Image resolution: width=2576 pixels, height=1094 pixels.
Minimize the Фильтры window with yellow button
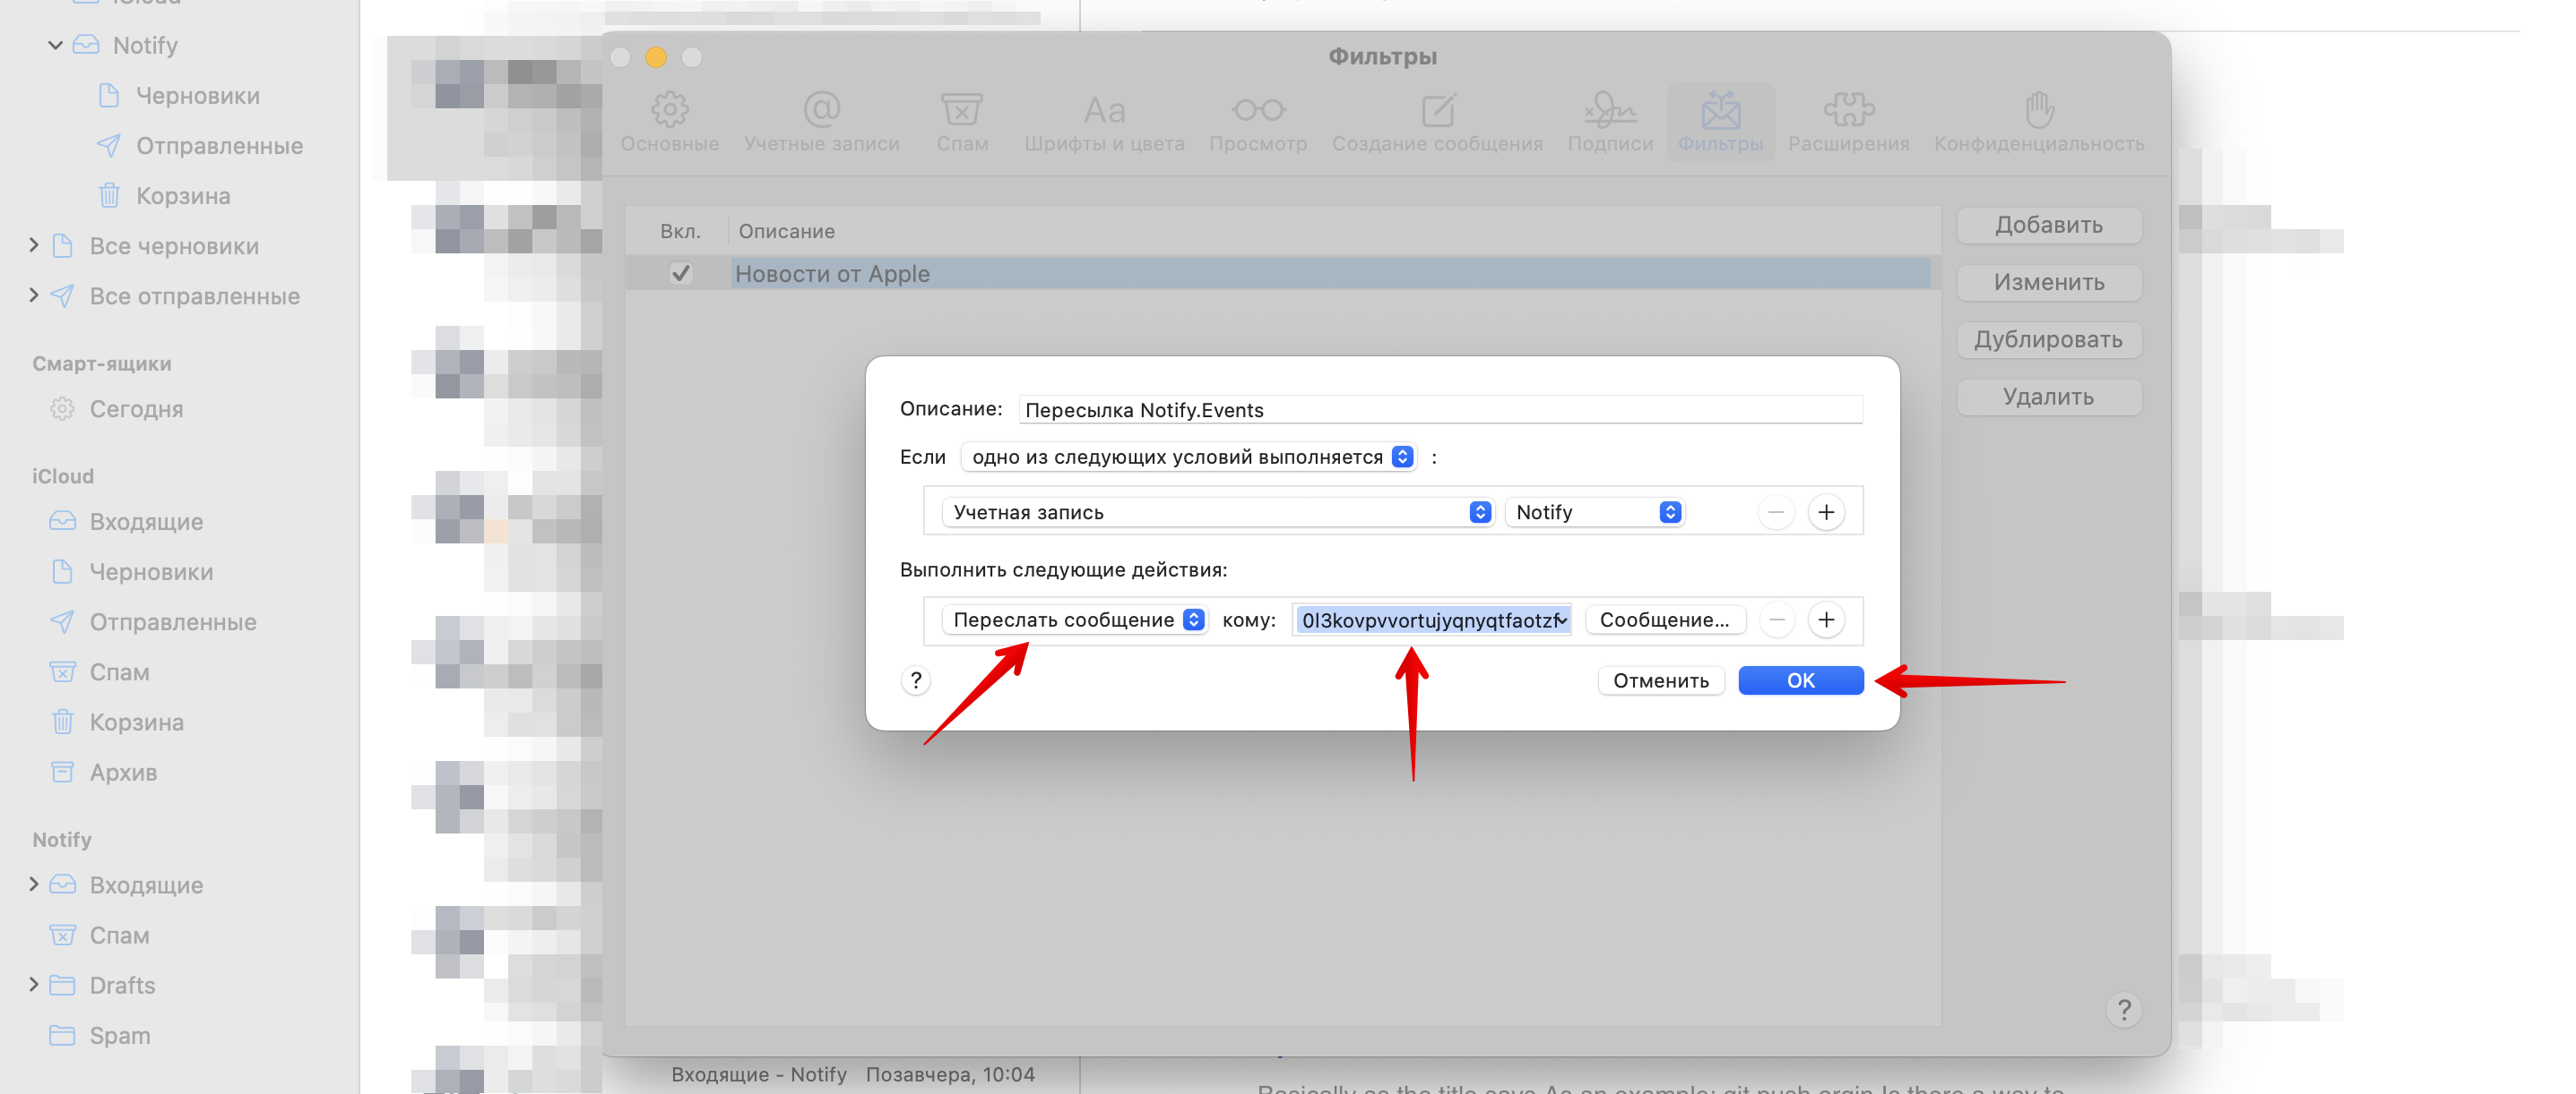click(655, 57)
